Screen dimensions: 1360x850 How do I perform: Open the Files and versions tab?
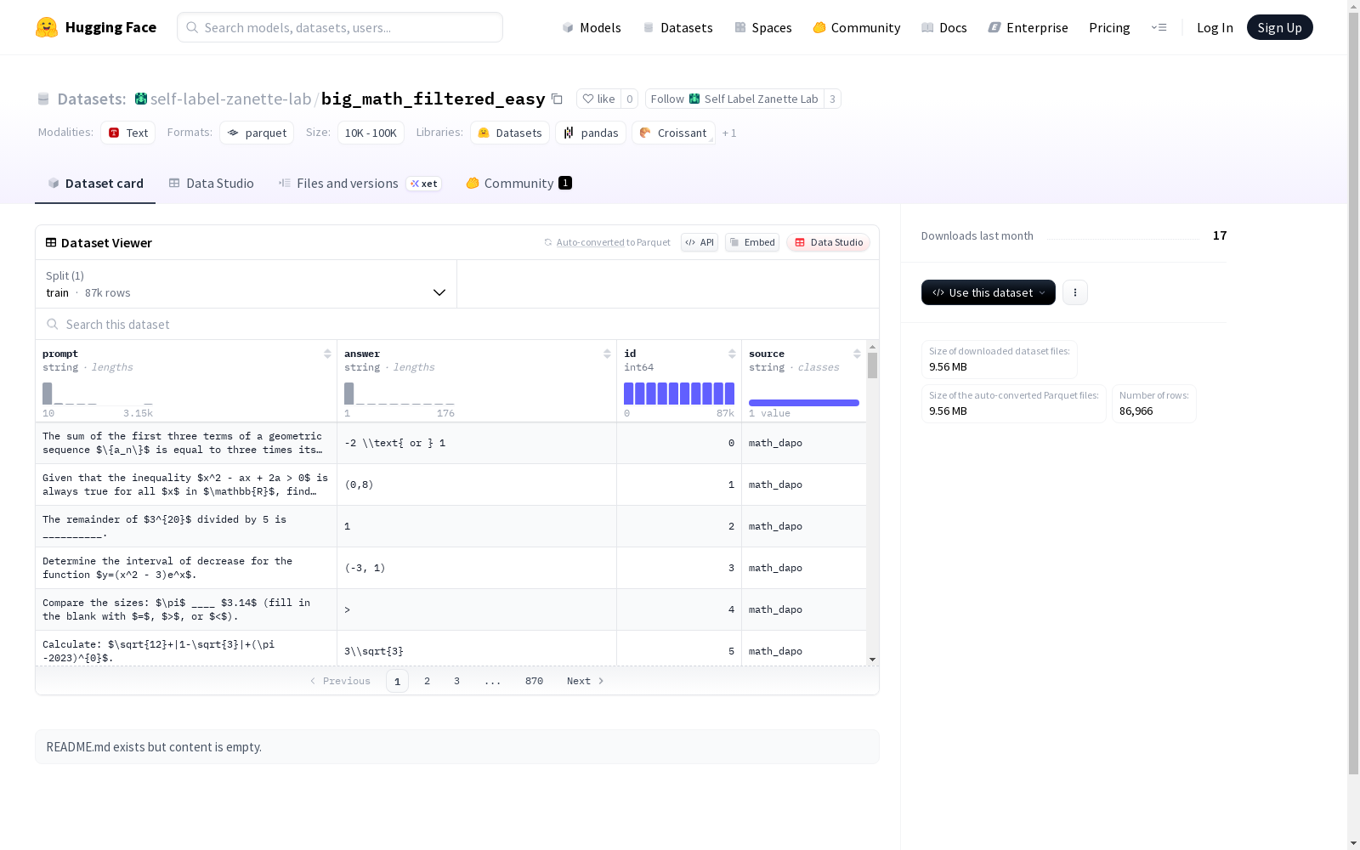point(360,184)
